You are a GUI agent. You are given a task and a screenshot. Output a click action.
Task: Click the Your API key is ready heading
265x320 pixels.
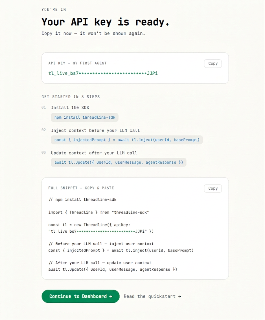click(x=105, y=22)
